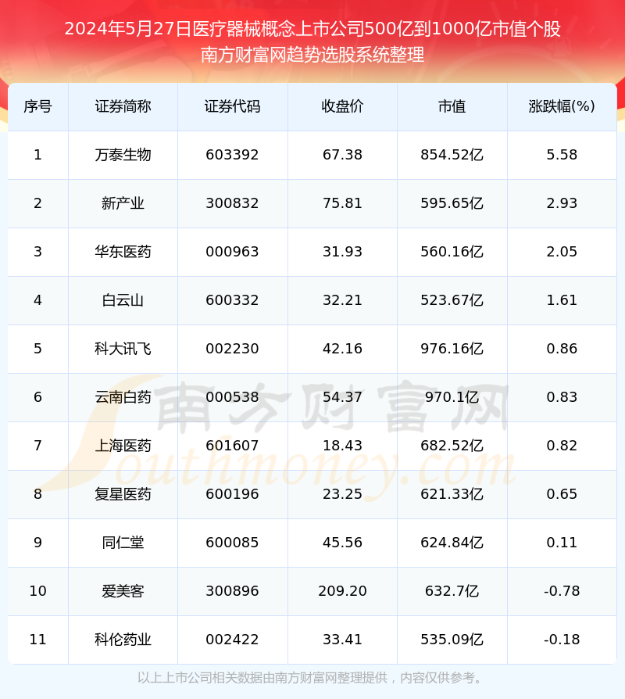Select stock name 白云山

pos(123,300)
